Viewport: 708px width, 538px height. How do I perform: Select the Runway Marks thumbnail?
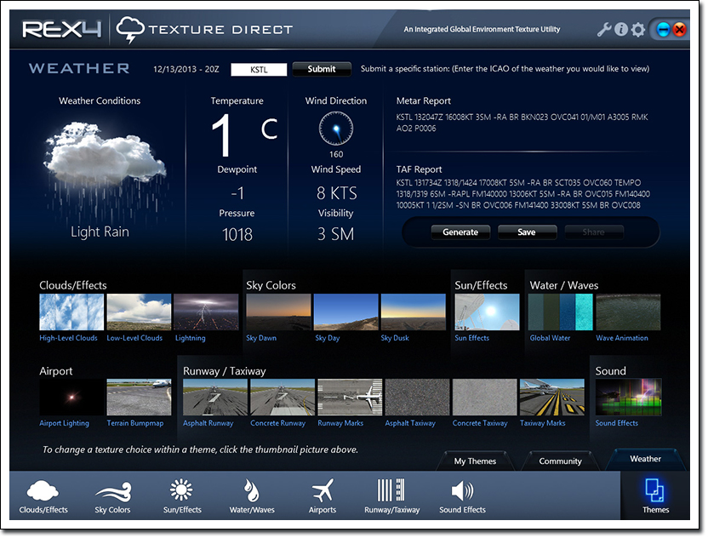pyautogui.click(x=350, y=397)
